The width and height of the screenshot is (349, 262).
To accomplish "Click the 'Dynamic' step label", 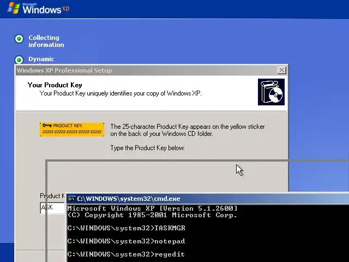I will pyautogui.click(x=41, y=59).
